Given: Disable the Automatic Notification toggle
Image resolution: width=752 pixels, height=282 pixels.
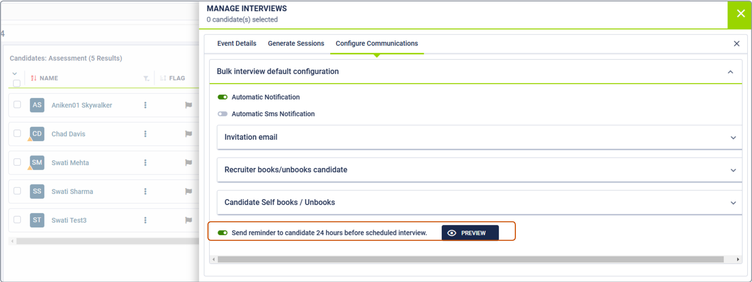Looking at the screenshot, I should point(222,97).
